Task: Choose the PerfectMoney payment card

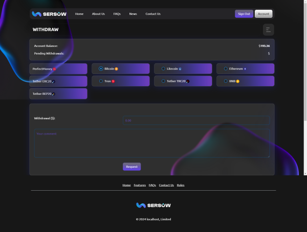Action: [x=58, y=69]
